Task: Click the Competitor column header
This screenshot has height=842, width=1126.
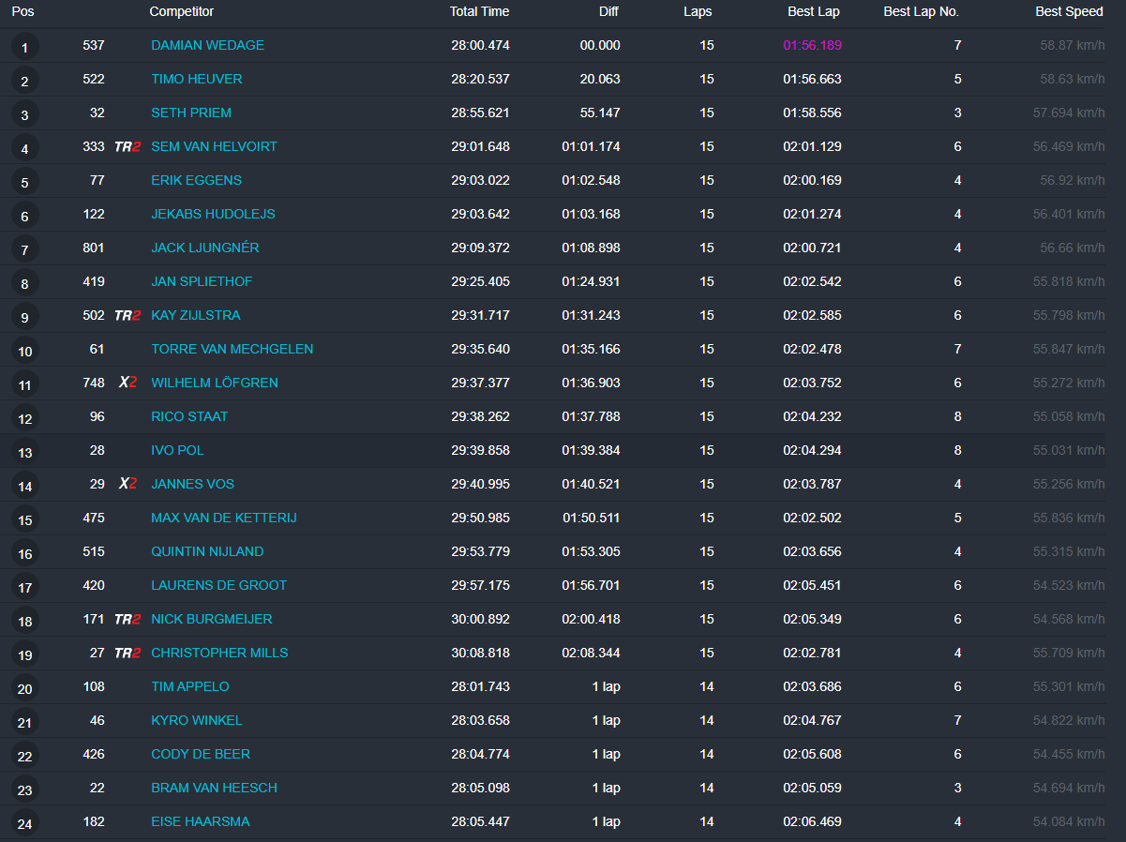Action: coord(181,11)
